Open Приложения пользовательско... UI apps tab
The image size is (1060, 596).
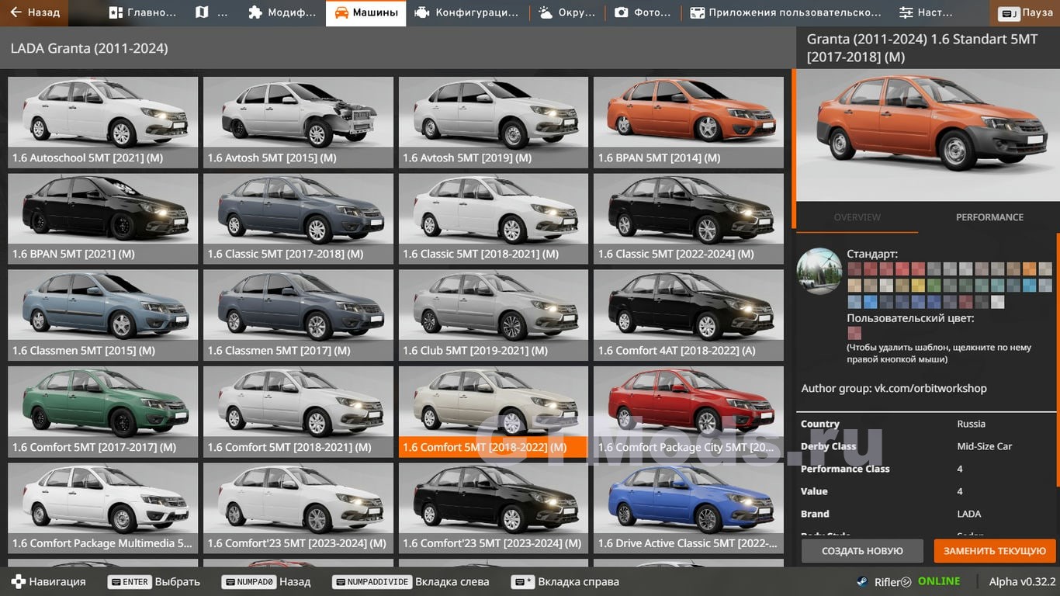pos(785,12)
